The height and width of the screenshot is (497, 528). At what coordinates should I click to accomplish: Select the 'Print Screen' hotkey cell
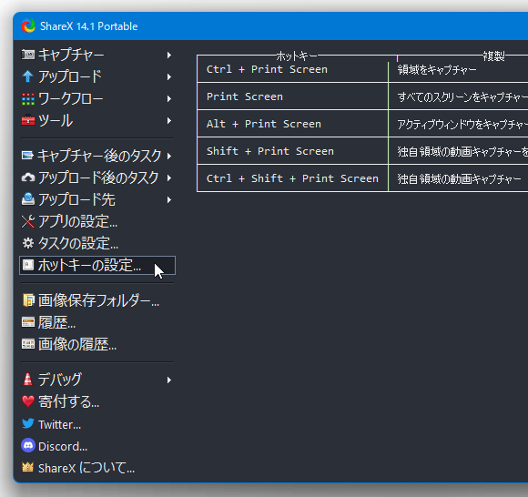(292, 96)
